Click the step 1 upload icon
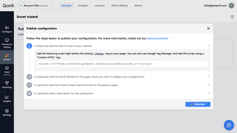Image resolution: width=237 pixels, height=133 pixels. click(29, 46)
